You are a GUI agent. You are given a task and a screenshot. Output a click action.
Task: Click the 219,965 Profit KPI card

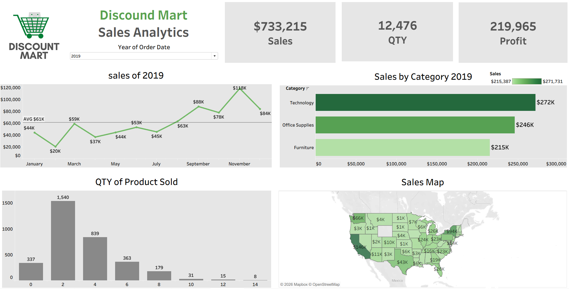click(513, 33)
